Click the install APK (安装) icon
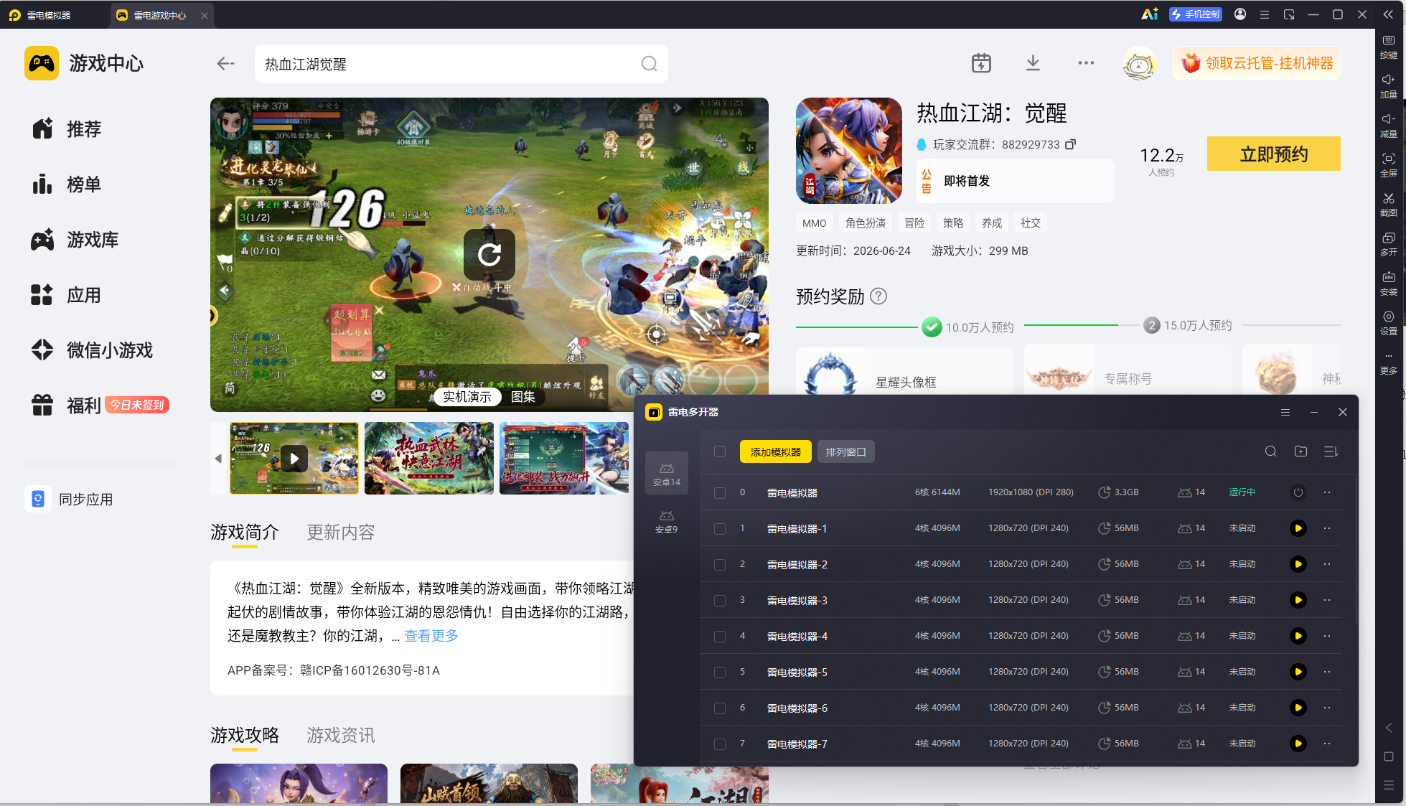The width and height of the screenshot is (1406, 806). pyautogui.click(x=1389, y=283)
